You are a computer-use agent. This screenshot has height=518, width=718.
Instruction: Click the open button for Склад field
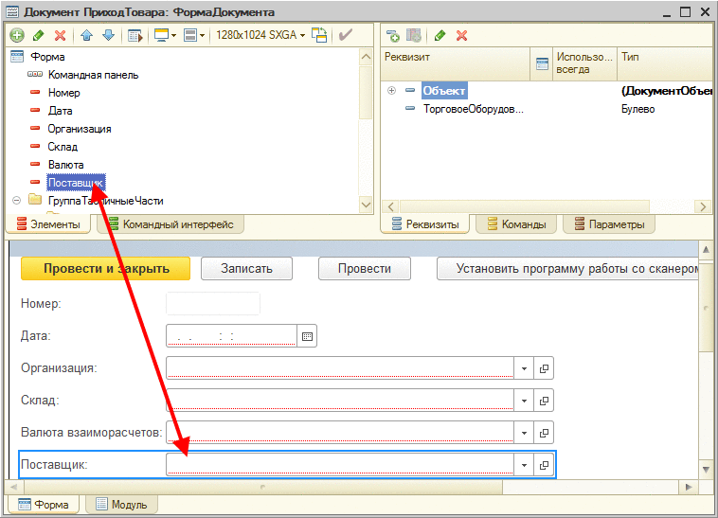(544, 401)
